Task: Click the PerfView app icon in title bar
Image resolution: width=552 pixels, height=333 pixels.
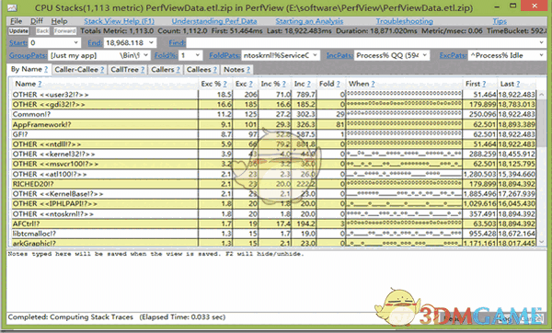Action: pos(12,7)
